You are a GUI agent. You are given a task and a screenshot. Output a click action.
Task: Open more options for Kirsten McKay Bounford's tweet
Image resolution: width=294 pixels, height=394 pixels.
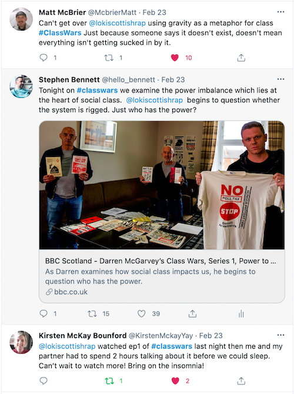[x=280, y=335]
